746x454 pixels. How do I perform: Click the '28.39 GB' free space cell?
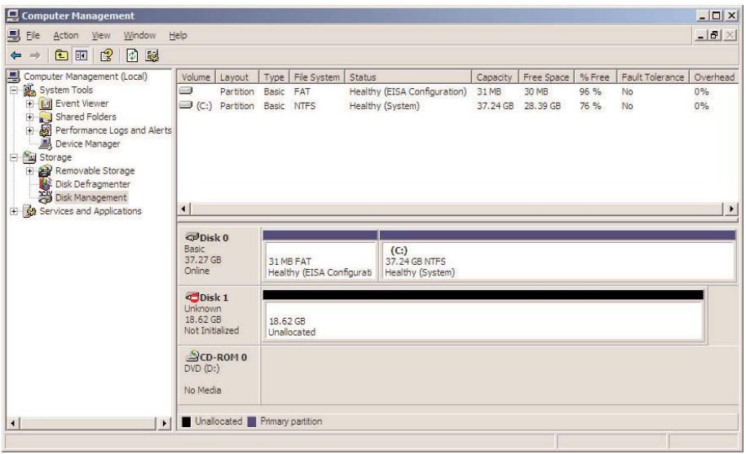click(542, 105)
